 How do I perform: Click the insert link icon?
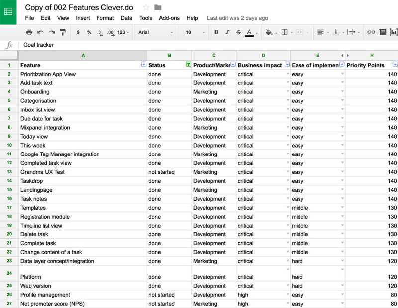click(371, 32)
